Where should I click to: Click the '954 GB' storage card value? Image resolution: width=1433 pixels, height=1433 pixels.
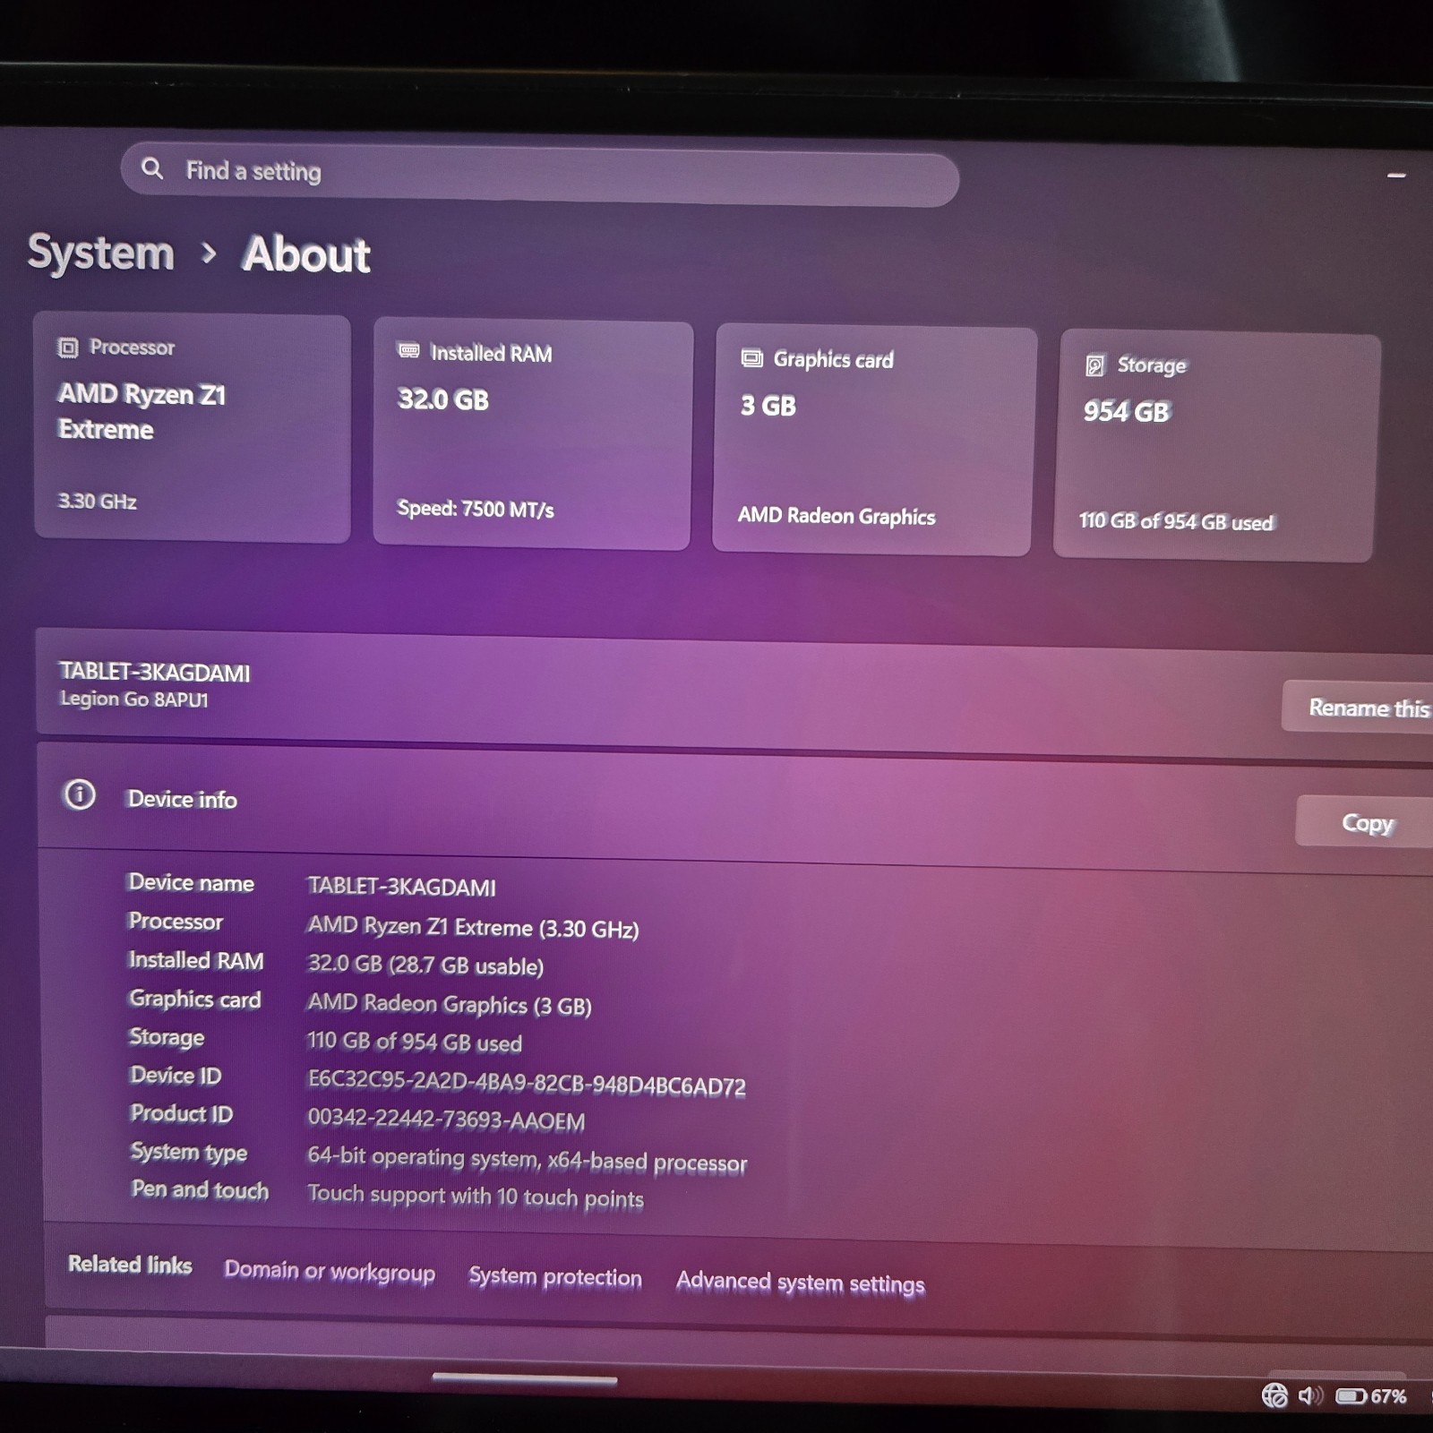tap(1127, 411)
